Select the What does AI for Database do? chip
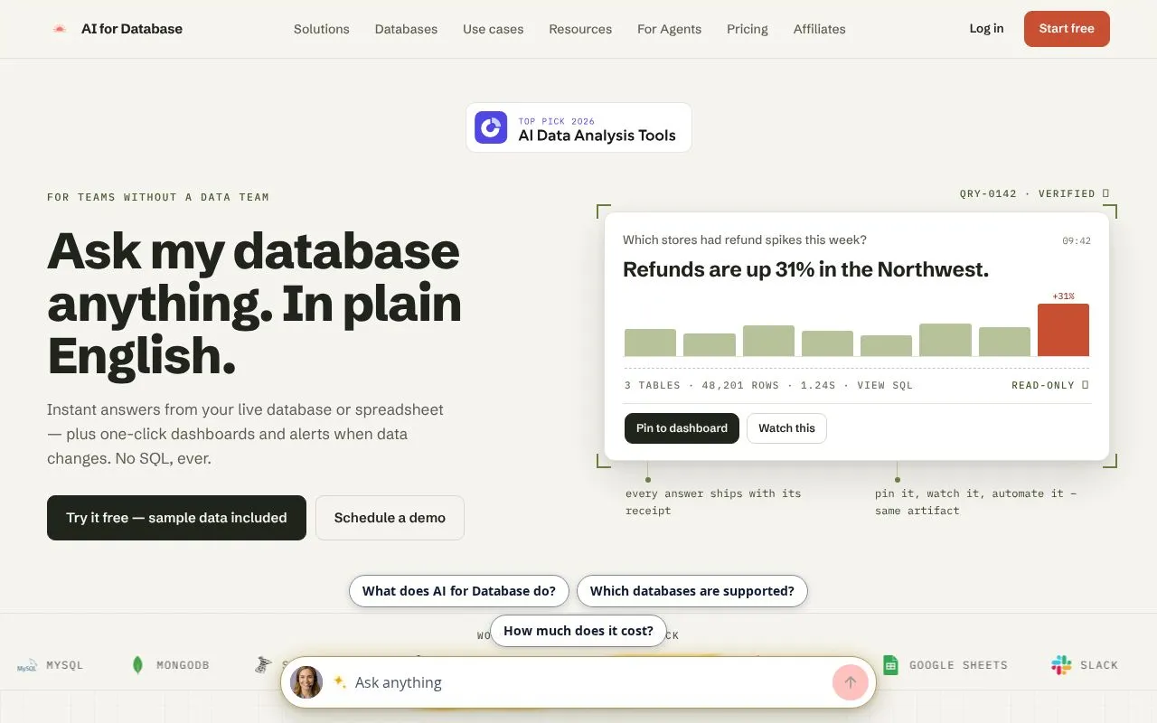Image resolution: width=1157 pixels, height=723 pixels. point(459,591)
